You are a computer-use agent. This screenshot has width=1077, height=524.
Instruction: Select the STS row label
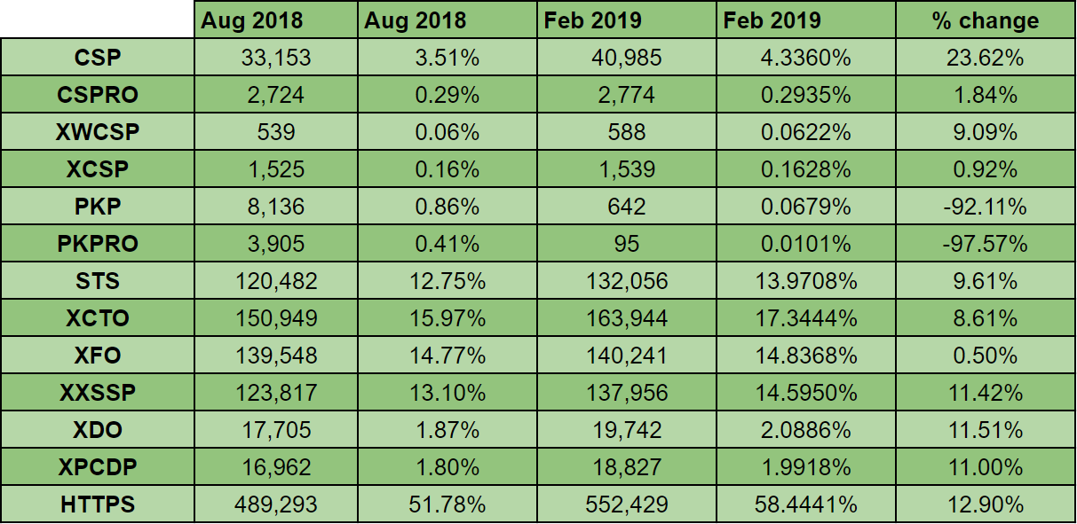point(98,281)
